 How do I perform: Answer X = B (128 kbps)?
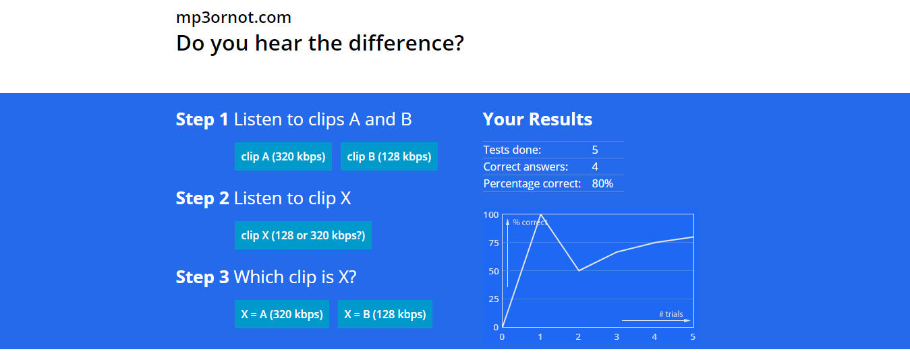point(385,314)
